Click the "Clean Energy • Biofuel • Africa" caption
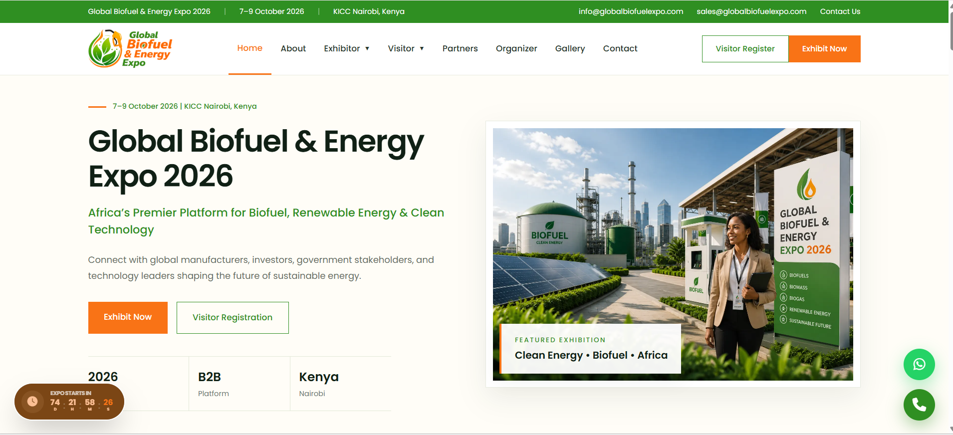 (x=591, y=355)
